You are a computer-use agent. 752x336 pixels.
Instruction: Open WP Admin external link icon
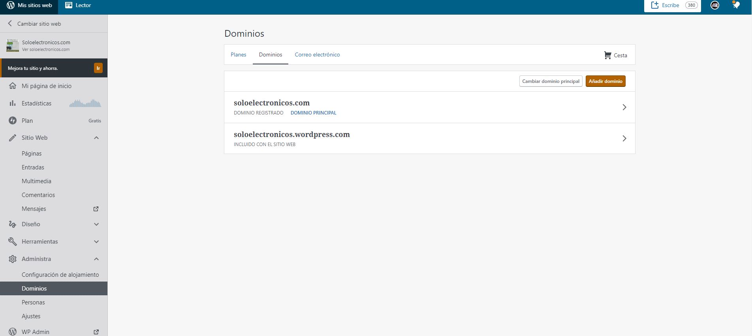pos(96,332)
